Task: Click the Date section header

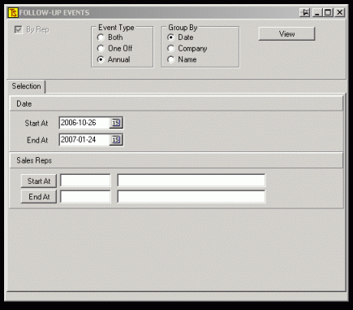Action: coord(176,103)
